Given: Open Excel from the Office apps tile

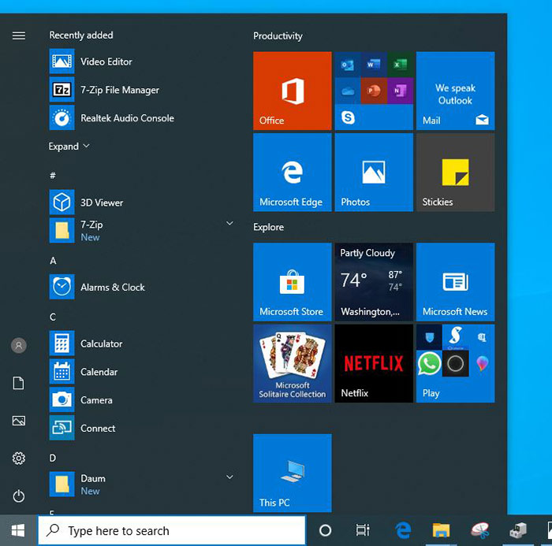Looking at the screenshot, I should tap(400, 65).
